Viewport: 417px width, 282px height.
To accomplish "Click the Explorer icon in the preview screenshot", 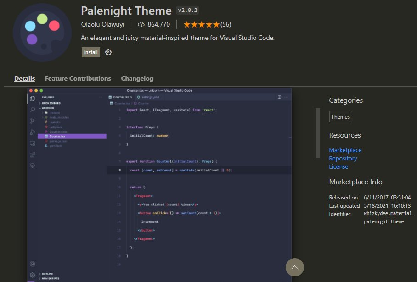I will pos(33,99).
